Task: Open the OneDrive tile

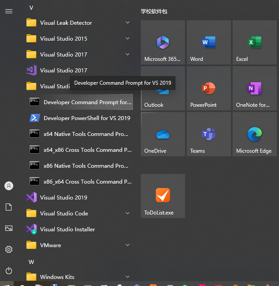Action: coord(162,135)
